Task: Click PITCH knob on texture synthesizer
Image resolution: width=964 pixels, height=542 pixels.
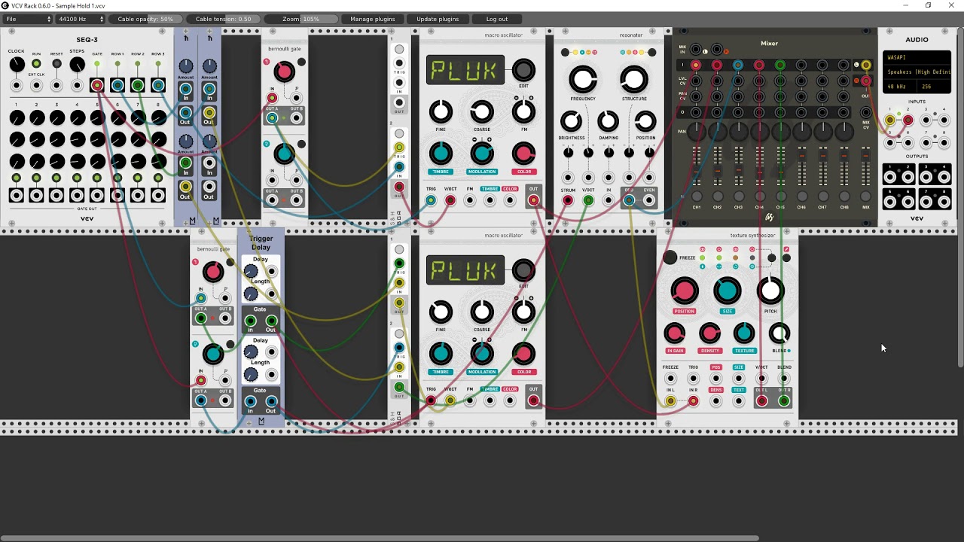Action: 770,291
